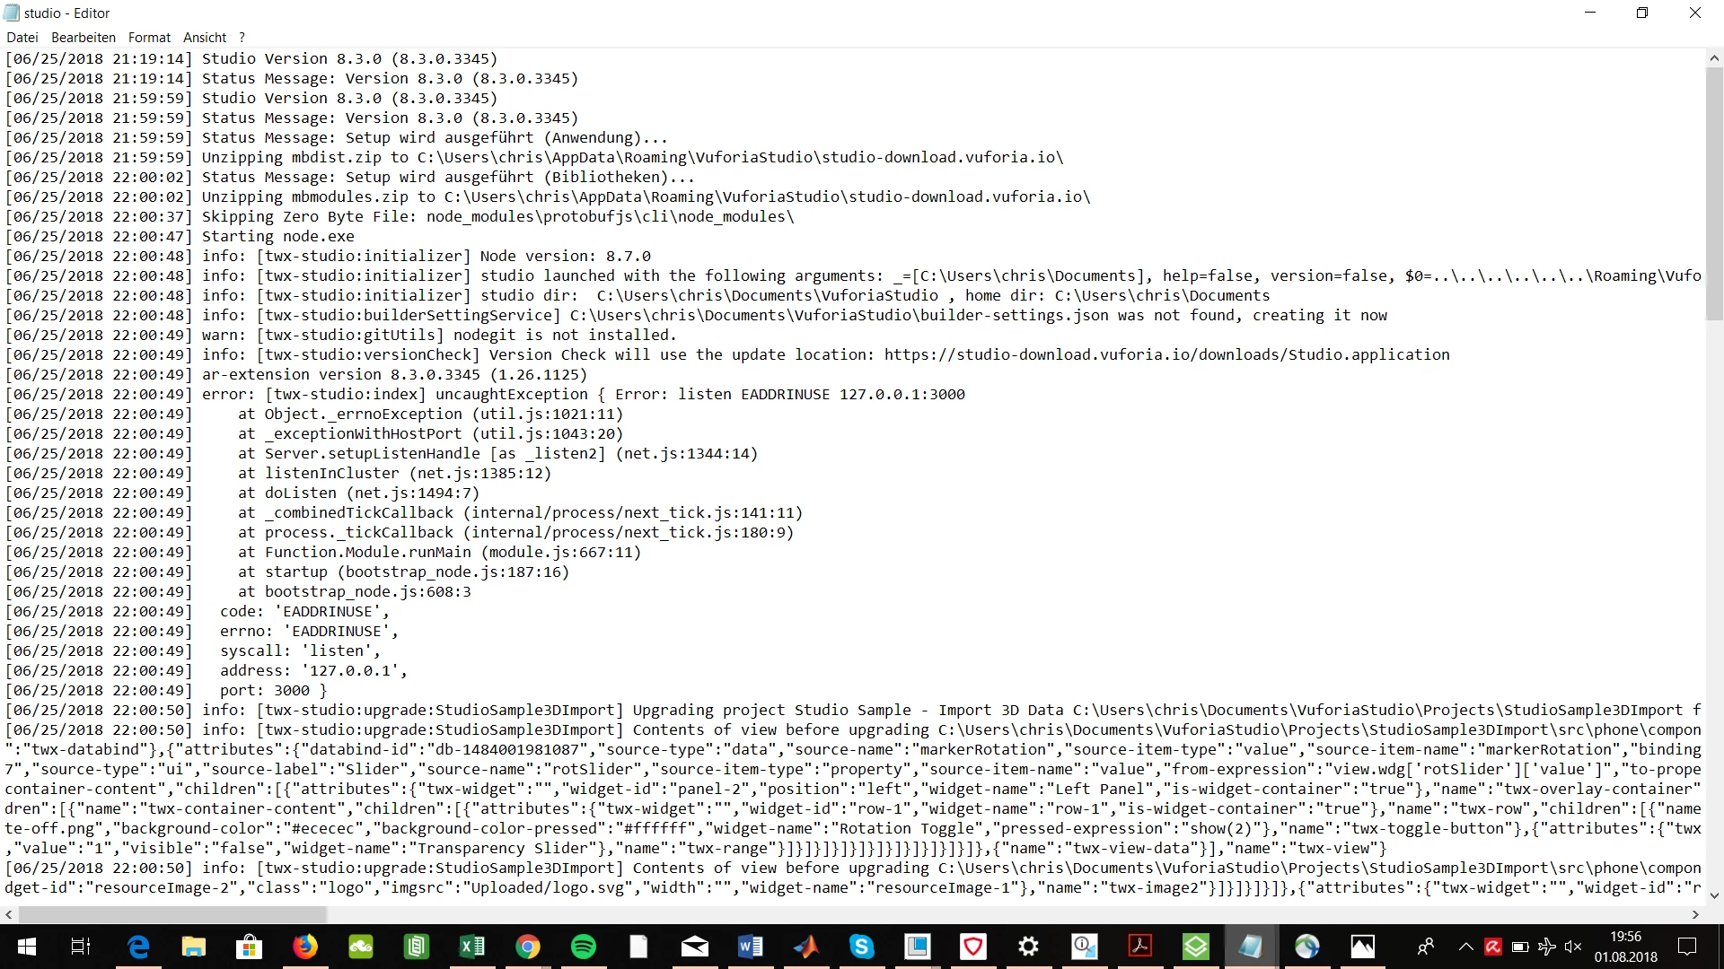1724x969 pixels.
Task: Toggle the muted volume tray icon
Action: [x=1572, y=947]
